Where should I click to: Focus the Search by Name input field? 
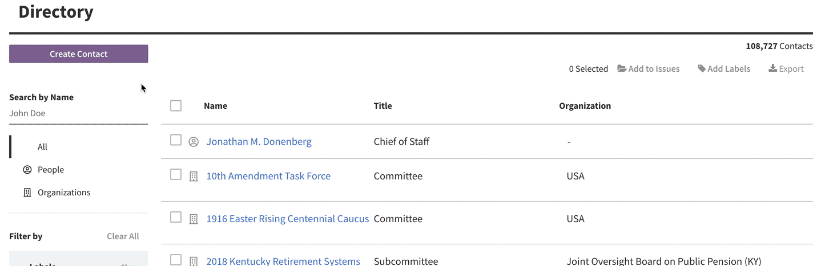pyautogui.click(x=79, y=113)
